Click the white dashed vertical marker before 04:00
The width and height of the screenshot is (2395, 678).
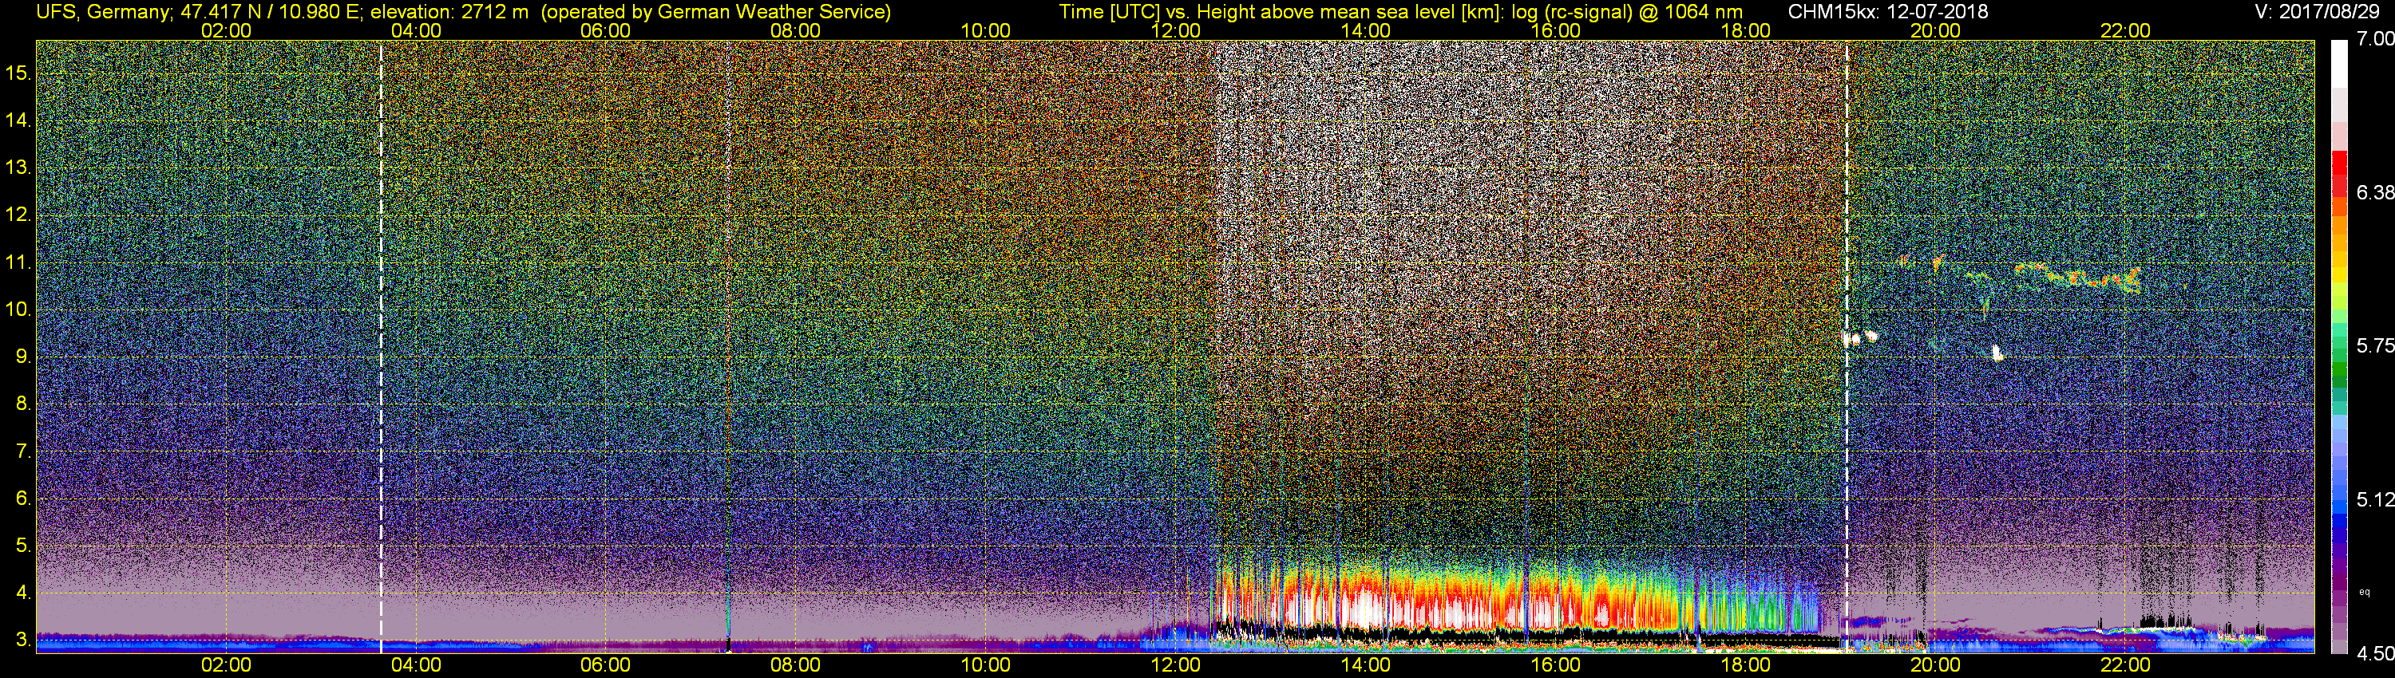(381, 345)
